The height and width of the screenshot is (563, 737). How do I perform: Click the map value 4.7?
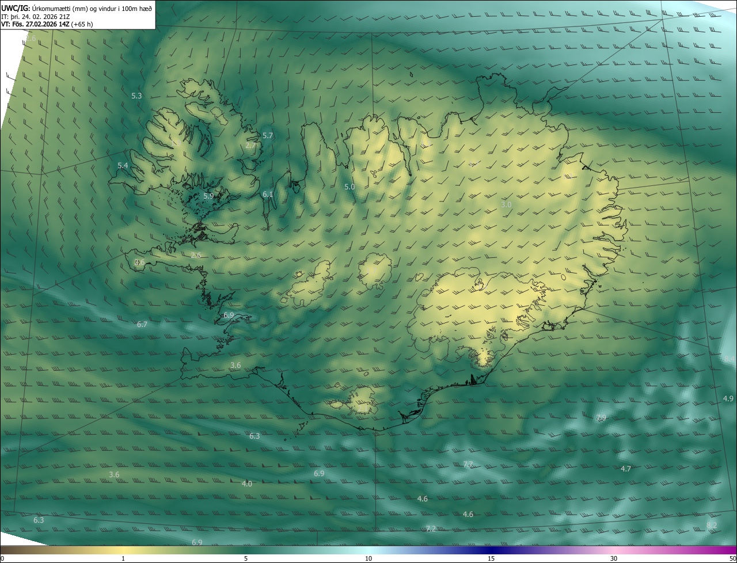(x=626, y=469)
